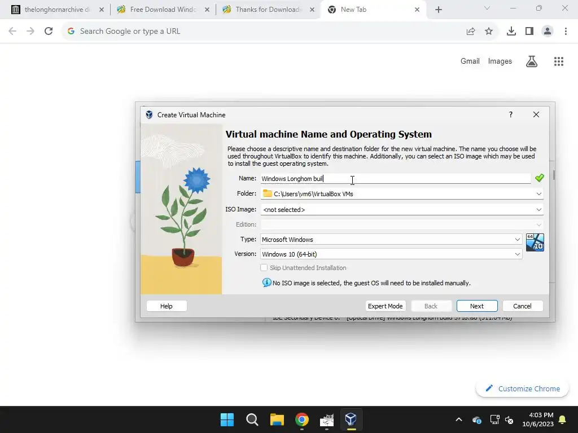Screen dimensions: 578x433
Task: Toggle Skip Unattended Installation checkbox
Action: coord(264,268)
